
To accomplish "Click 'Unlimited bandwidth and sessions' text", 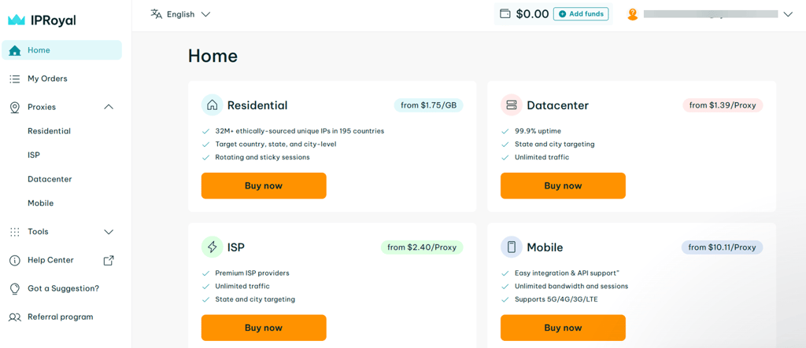I will (571, 286).
